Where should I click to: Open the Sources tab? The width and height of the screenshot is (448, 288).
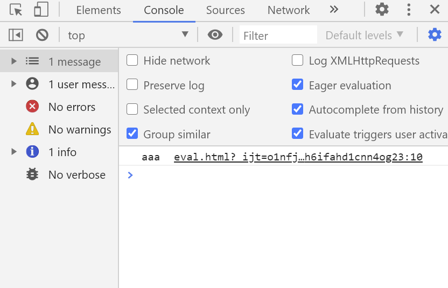point(226,10)
